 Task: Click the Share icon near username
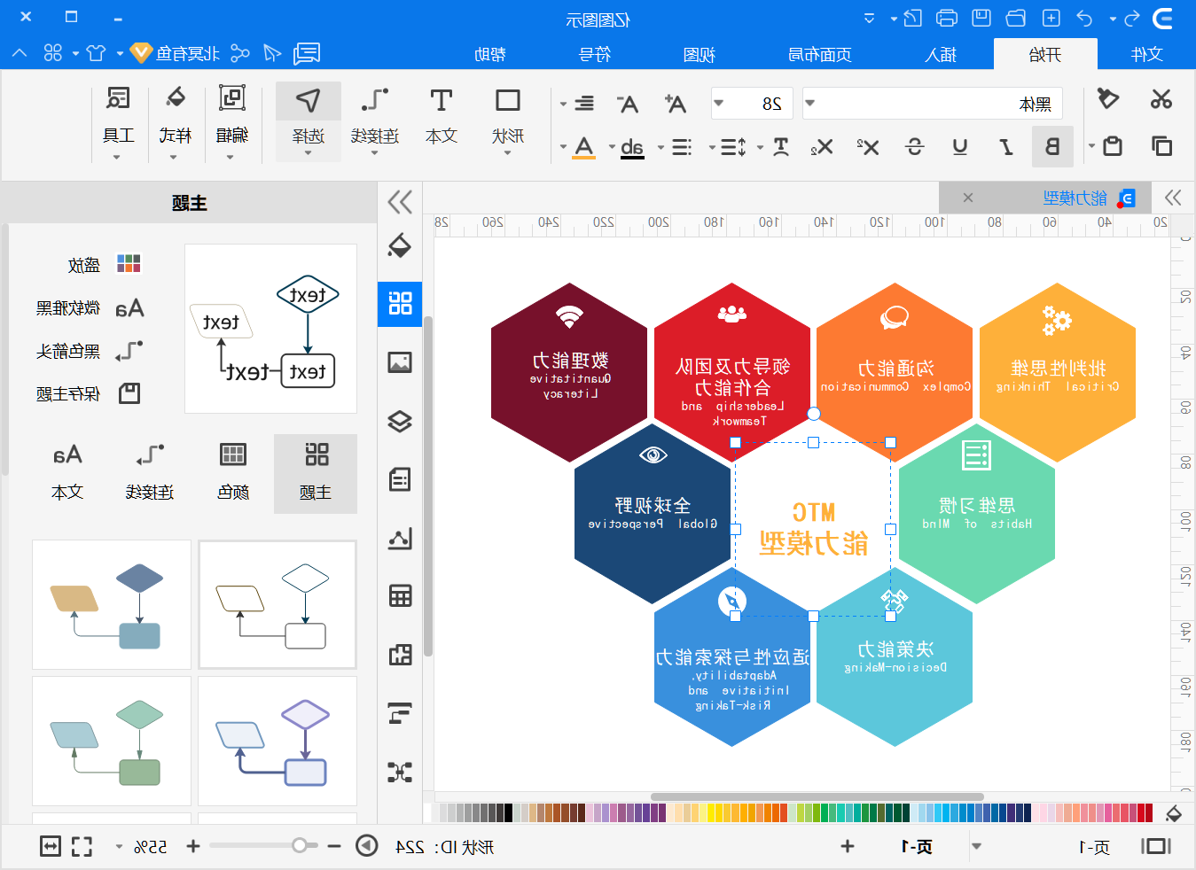click(240, 54)
